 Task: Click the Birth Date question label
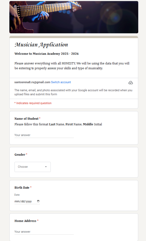coord(22,188)
